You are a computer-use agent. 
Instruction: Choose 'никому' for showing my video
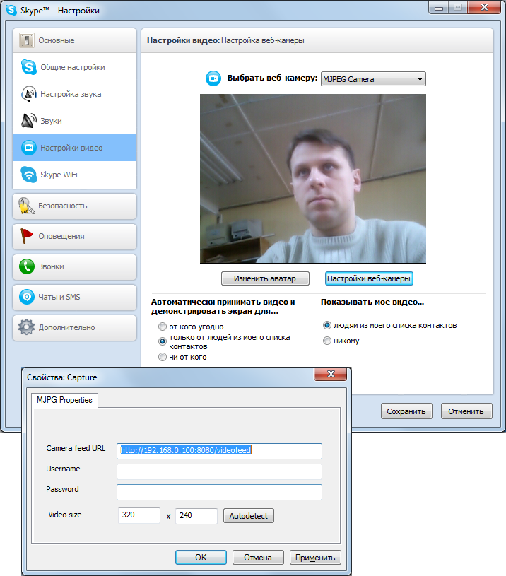(x=327, y=341)
